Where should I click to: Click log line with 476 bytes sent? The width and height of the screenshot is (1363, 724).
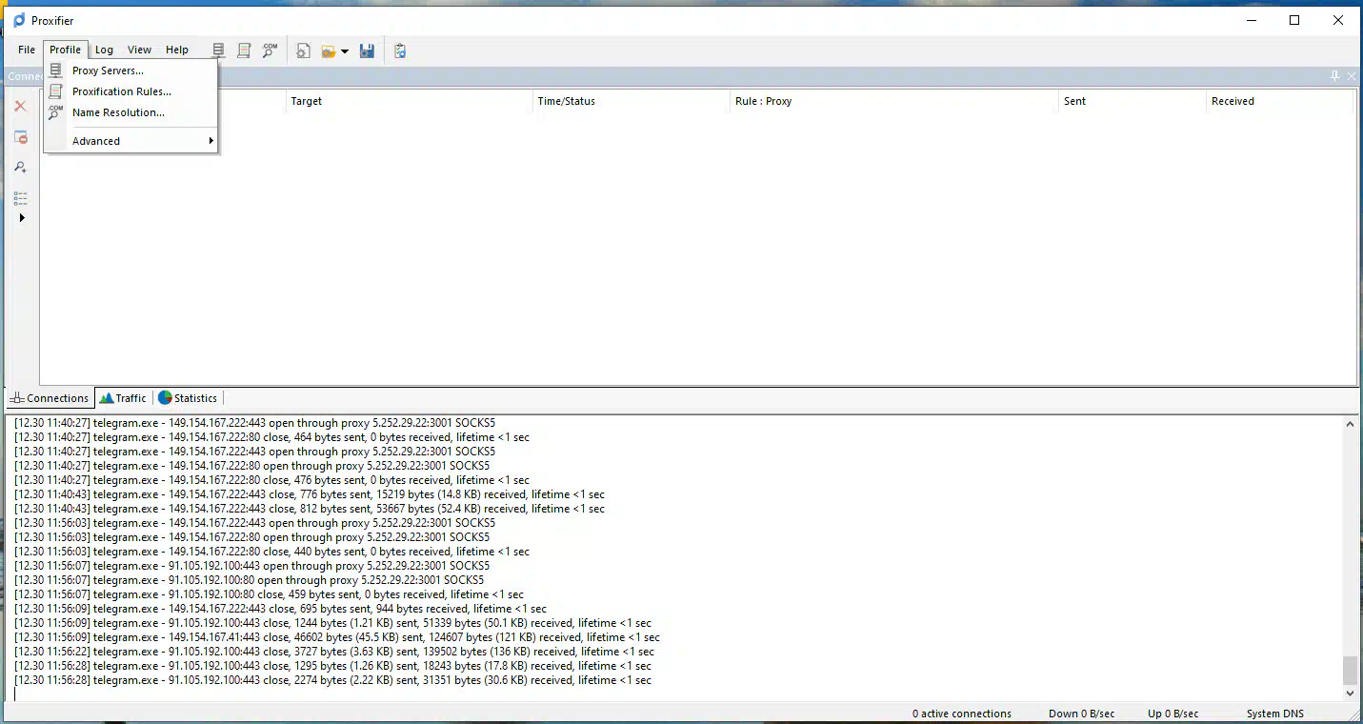pyautogui.click(x=271, y=480)
